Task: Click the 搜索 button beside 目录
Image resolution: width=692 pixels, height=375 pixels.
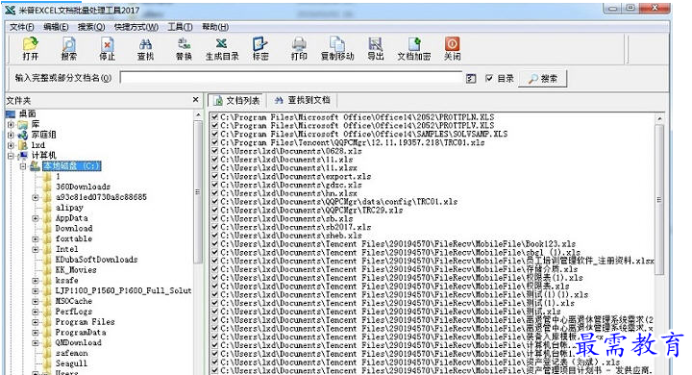Action: coord(543,79)
